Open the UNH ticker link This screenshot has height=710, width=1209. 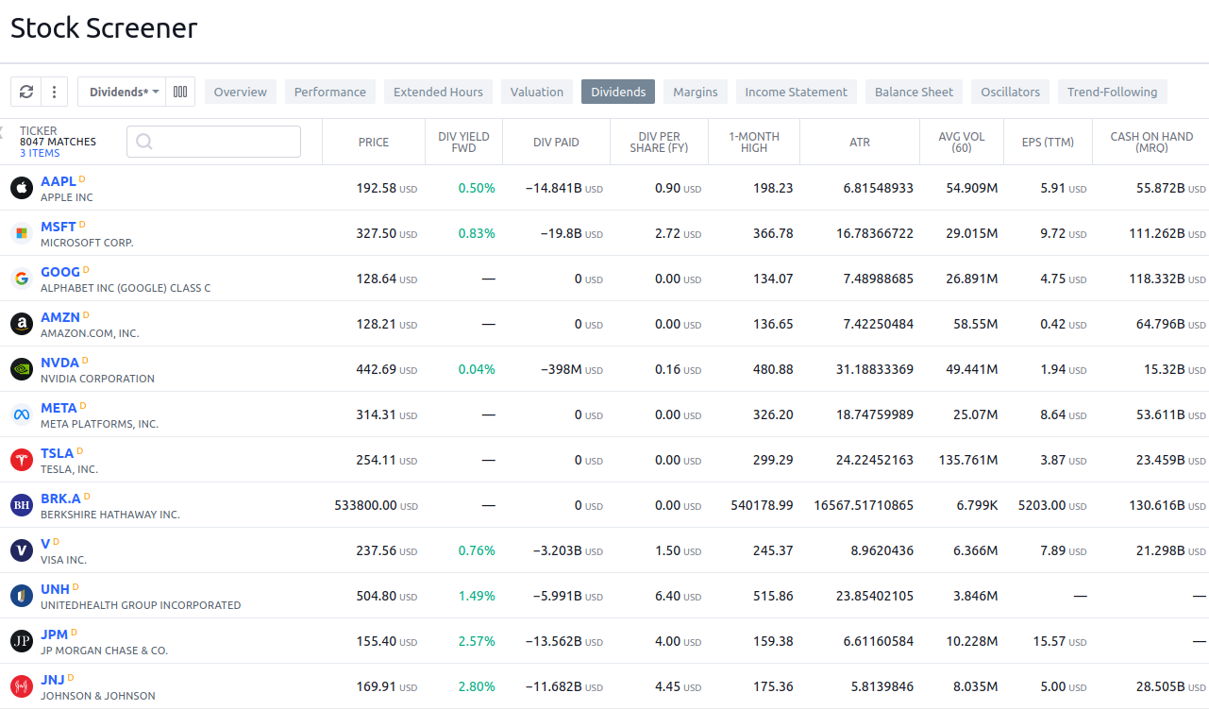click(x=55, y=589)
